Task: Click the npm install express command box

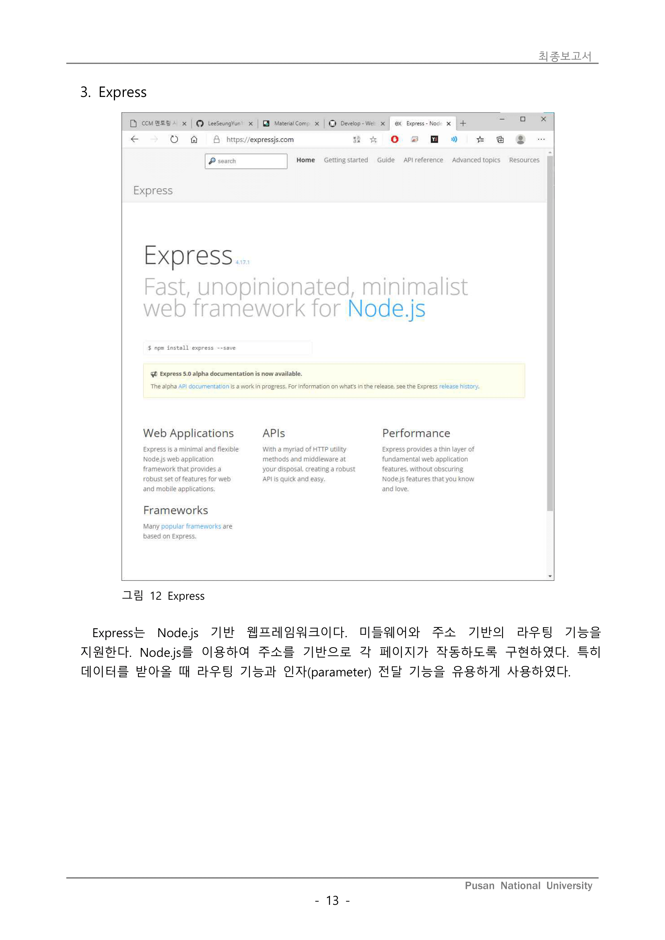Action: click(x=228, y=348)
